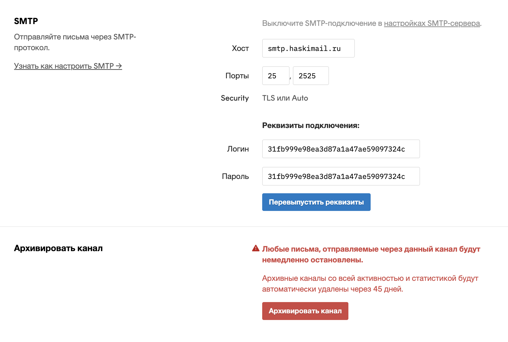Click the Реквизиты подключения label
Viewport: 508px width, 342px height.
point(311,125)
